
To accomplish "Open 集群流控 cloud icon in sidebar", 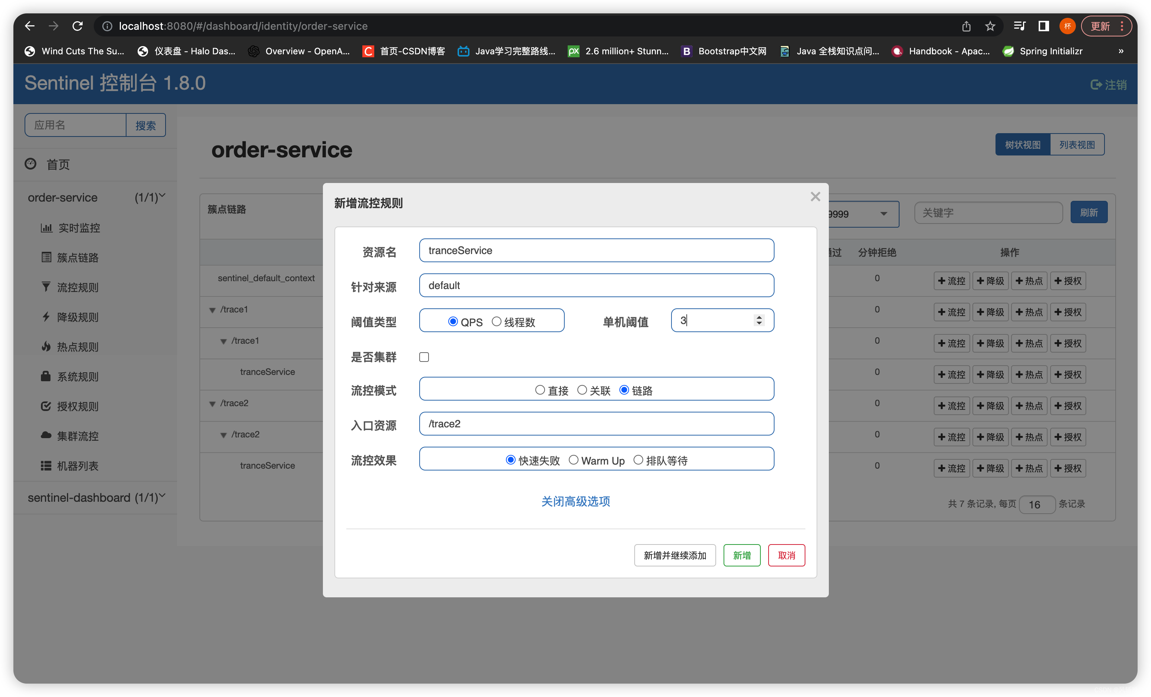I will (46, 436).
